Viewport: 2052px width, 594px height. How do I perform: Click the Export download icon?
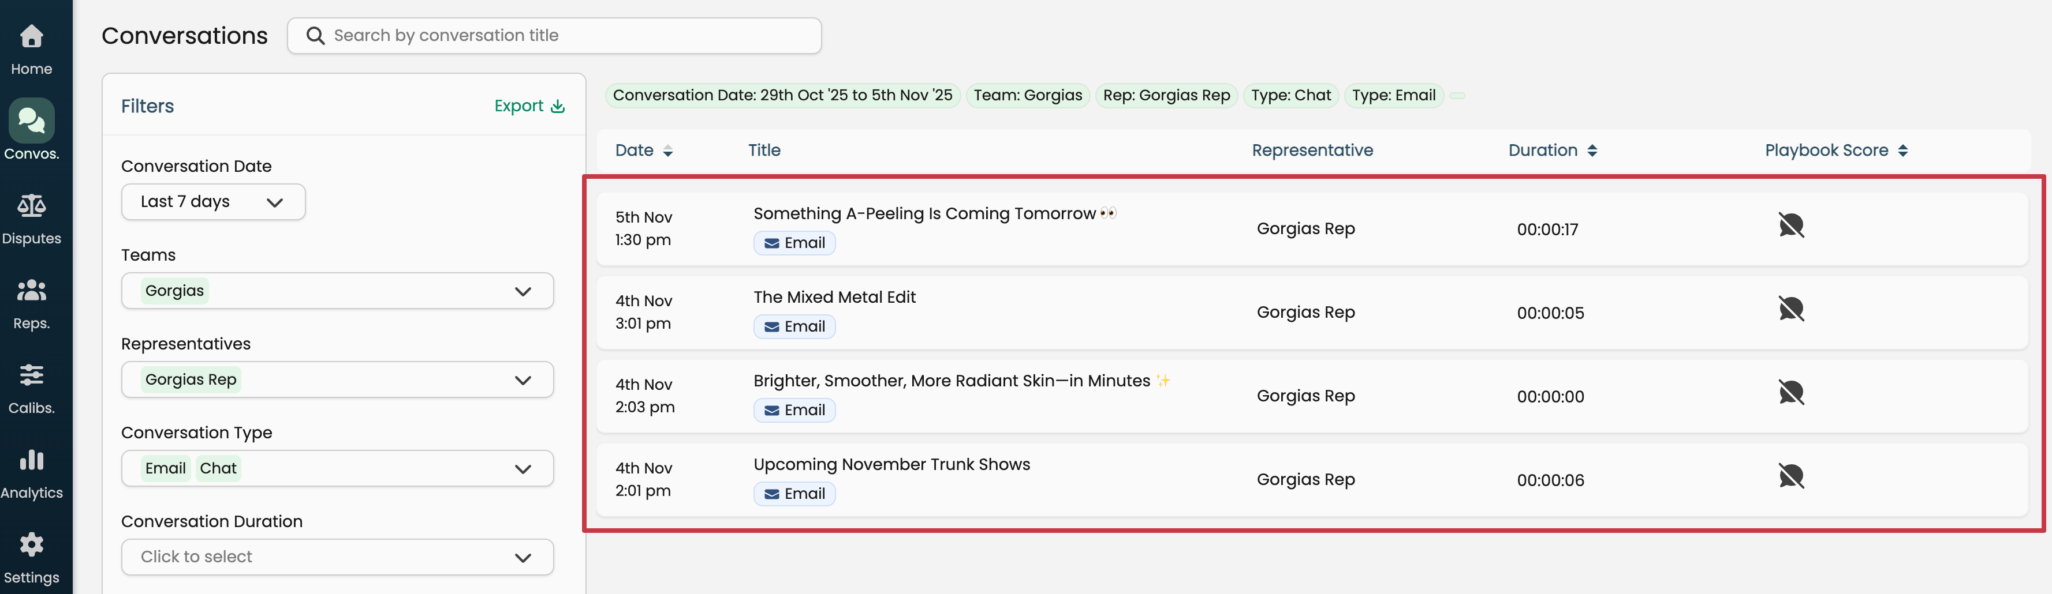pyautogui.click(x=558, y=107)
